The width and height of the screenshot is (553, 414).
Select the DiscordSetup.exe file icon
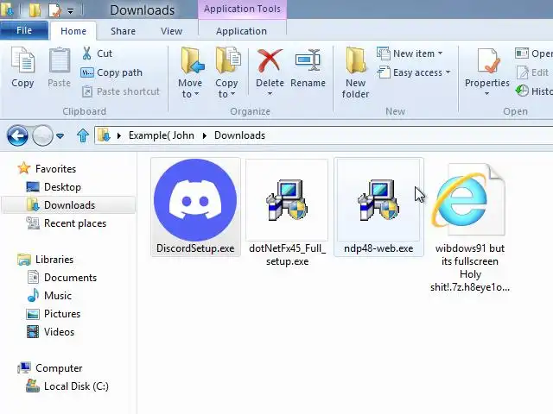pos(195,200)
